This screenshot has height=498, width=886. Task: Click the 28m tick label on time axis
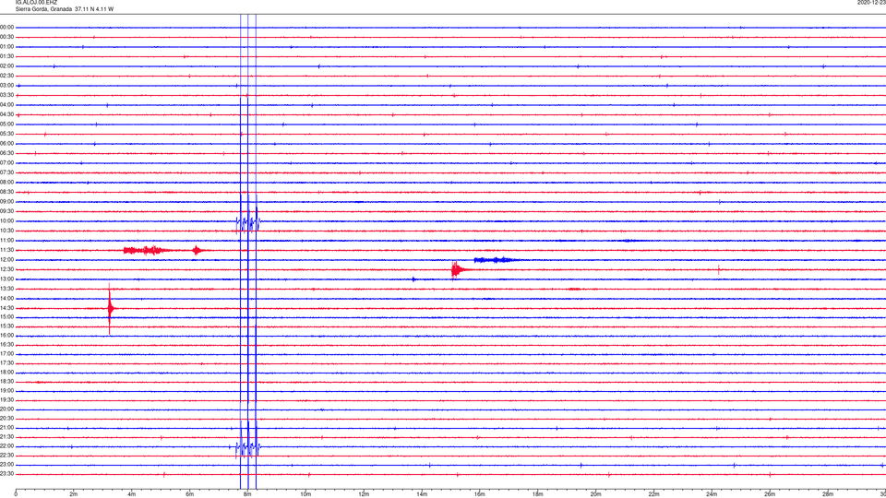827,494
